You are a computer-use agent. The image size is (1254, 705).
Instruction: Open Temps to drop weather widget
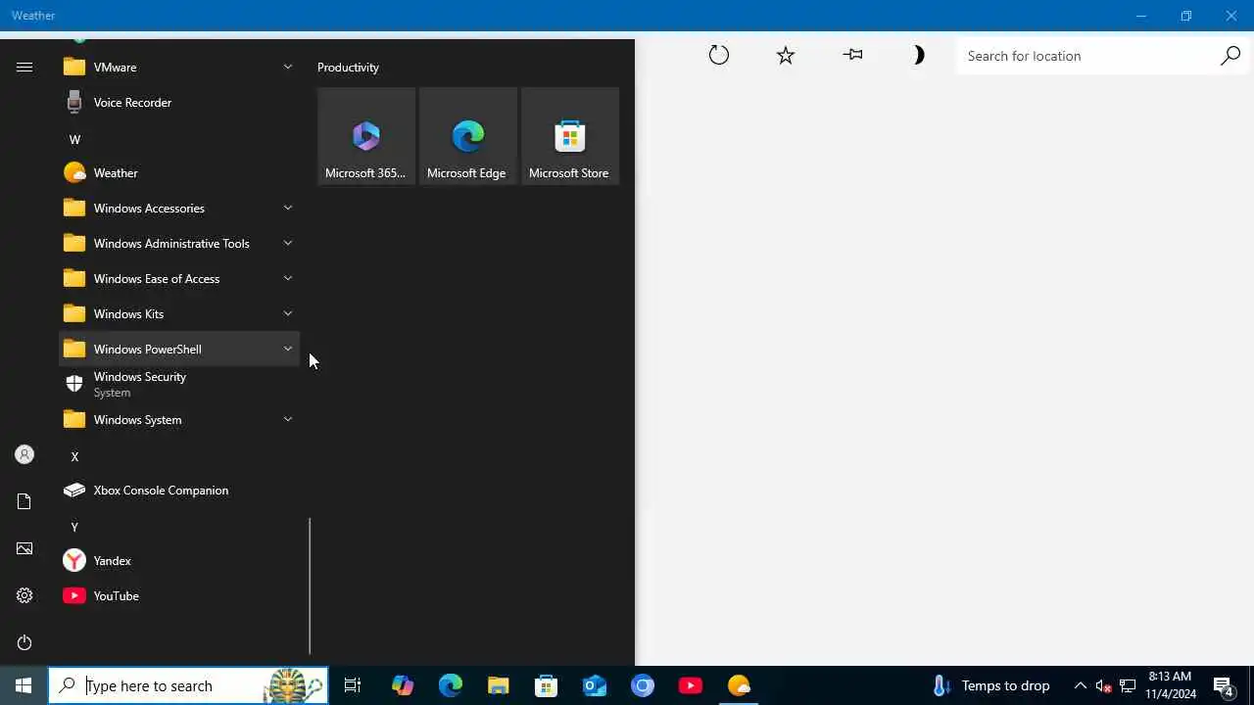tap(990, 685)
